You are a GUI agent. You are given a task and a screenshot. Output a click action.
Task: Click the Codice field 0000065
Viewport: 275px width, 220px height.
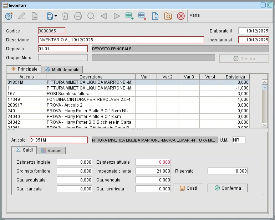[52, 31]
